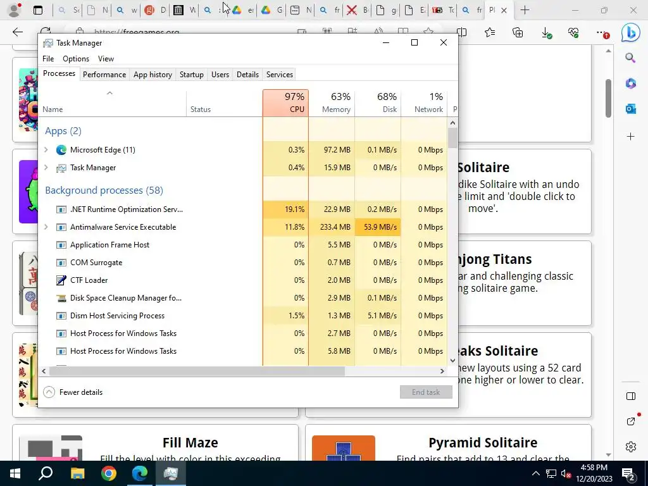Switch to the Services tab
Image resolution: width=648 pixels, height=486 pixels.
point(279,75)
